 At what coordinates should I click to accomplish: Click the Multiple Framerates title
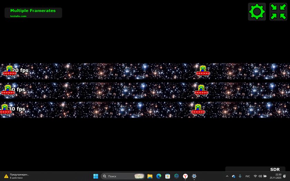[33, 11]
